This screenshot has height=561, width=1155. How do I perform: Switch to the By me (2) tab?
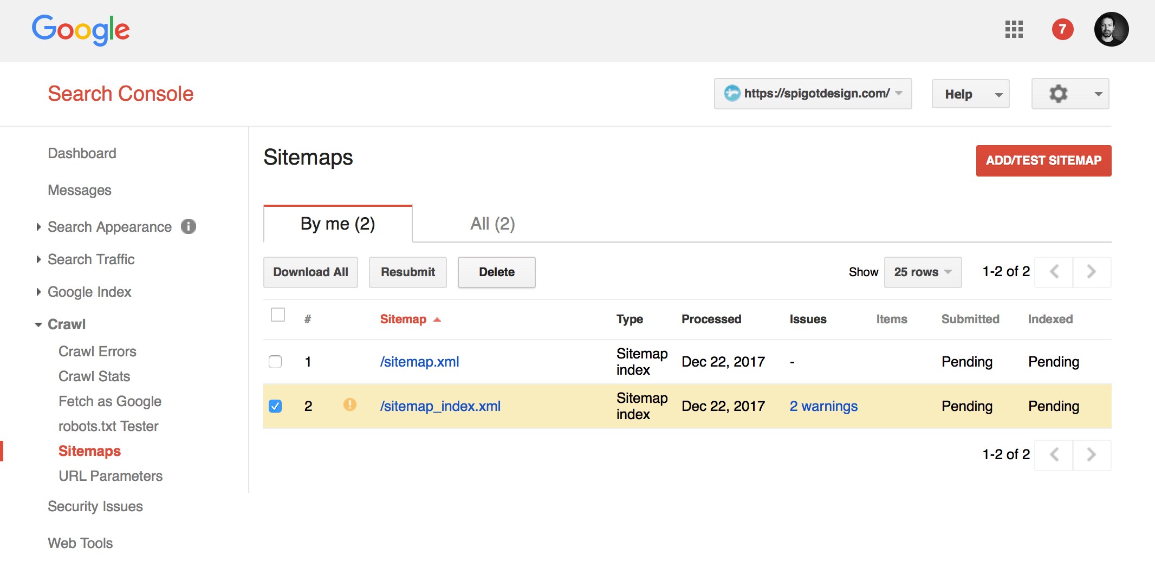point(338,224)
